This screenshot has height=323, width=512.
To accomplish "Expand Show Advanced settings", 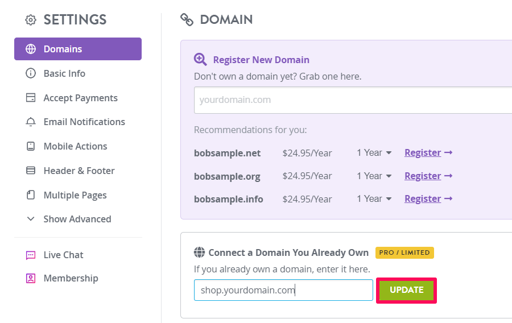I will (x=69, y=219).
